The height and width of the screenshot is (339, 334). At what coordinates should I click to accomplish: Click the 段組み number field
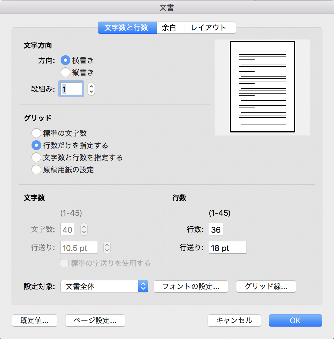click(x=71, y=89)
